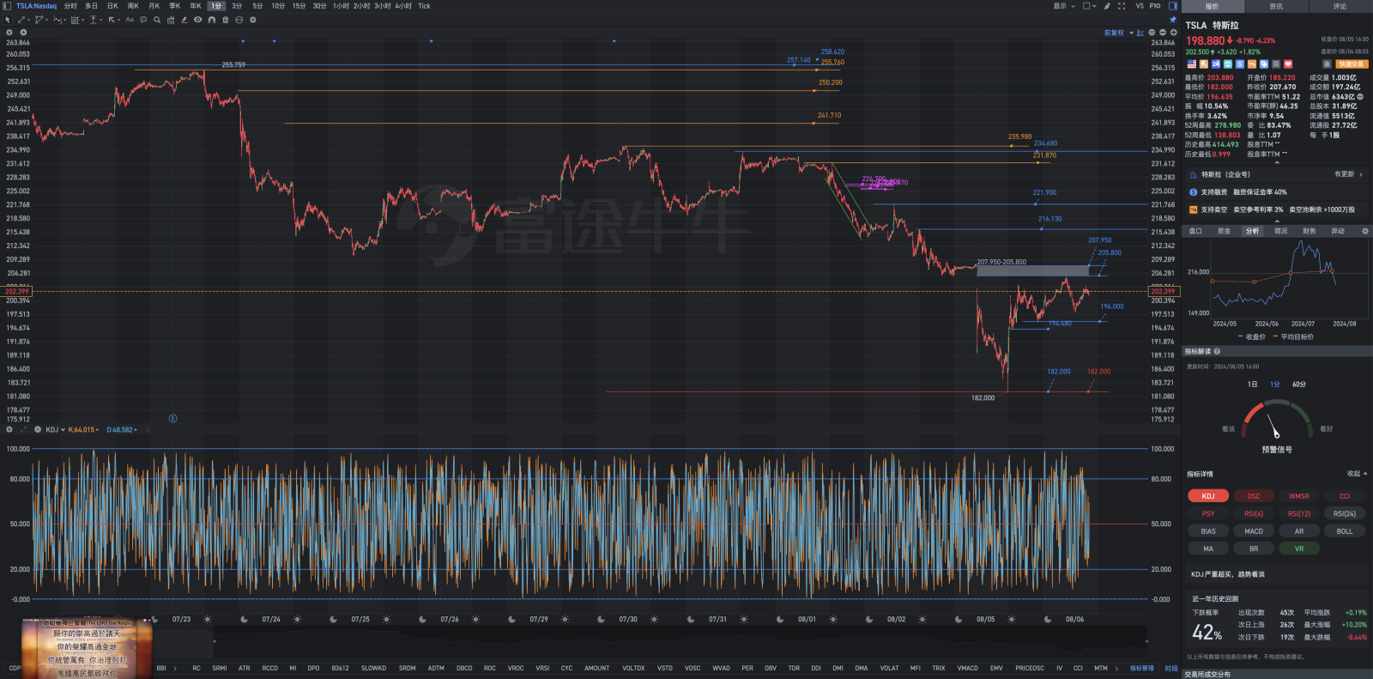Choose 1日 indicator signal period
1373x679 pixels.
pyautogui.click(x=1253, y=385)
